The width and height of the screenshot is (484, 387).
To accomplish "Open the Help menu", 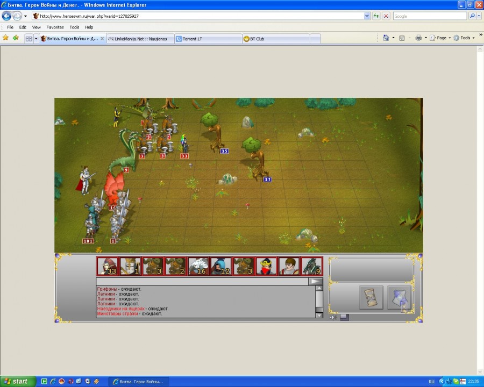I will tap(89, 27).
